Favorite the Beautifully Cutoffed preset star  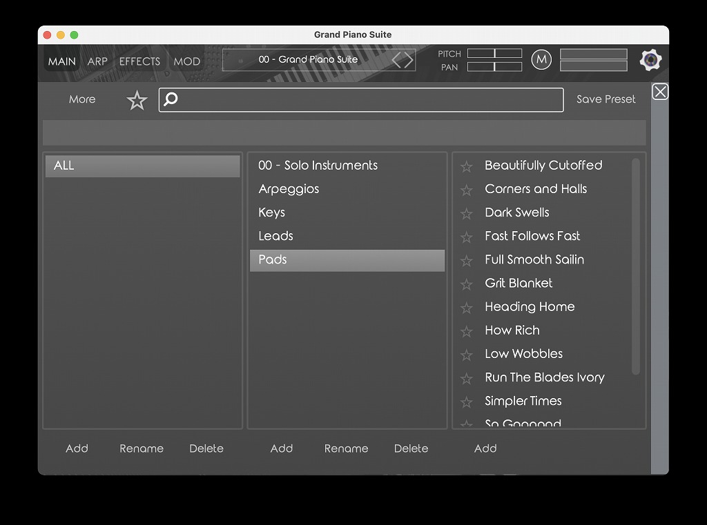click(x=467, y=166)
